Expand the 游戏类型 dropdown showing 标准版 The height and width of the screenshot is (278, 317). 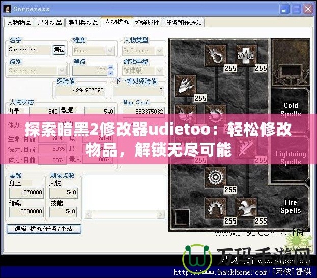143,71
